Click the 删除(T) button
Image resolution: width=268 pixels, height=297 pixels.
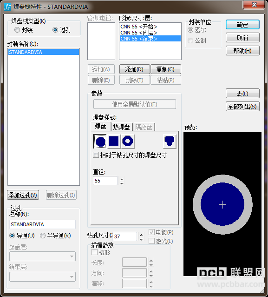(x=134, y=80)
